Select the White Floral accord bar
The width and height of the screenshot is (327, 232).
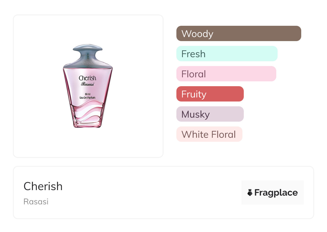click(x=209, y=134)
